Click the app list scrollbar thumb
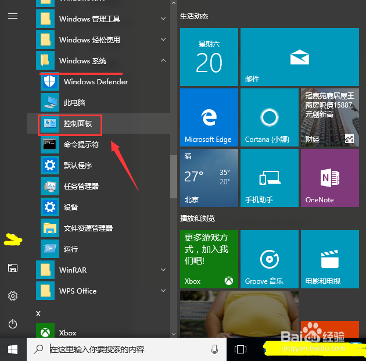Viewport: 366px width, 361px height. [x=174, y=177]
